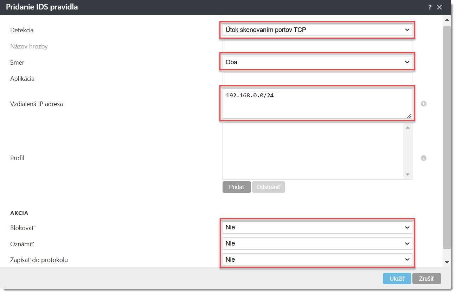The height and width of the screenshot is (294, 456).
Task: Expand the Oznámiť dropdown
Action: pos(317,244)
